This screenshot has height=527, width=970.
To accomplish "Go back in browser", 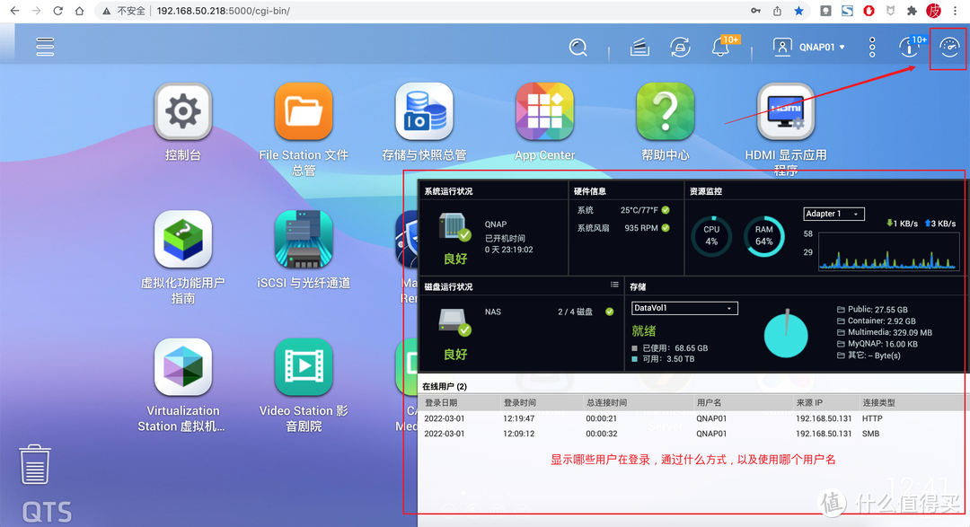I will click(15, 11).
